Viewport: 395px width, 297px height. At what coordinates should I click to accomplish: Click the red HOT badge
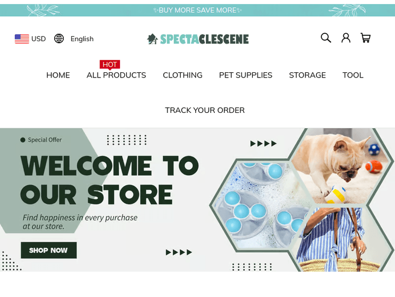[x=110, y=64]
